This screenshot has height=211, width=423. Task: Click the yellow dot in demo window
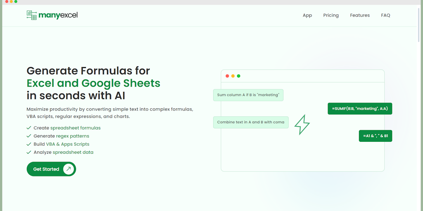[233, 76]
